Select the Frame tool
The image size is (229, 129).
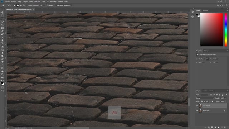pos(3,28)
